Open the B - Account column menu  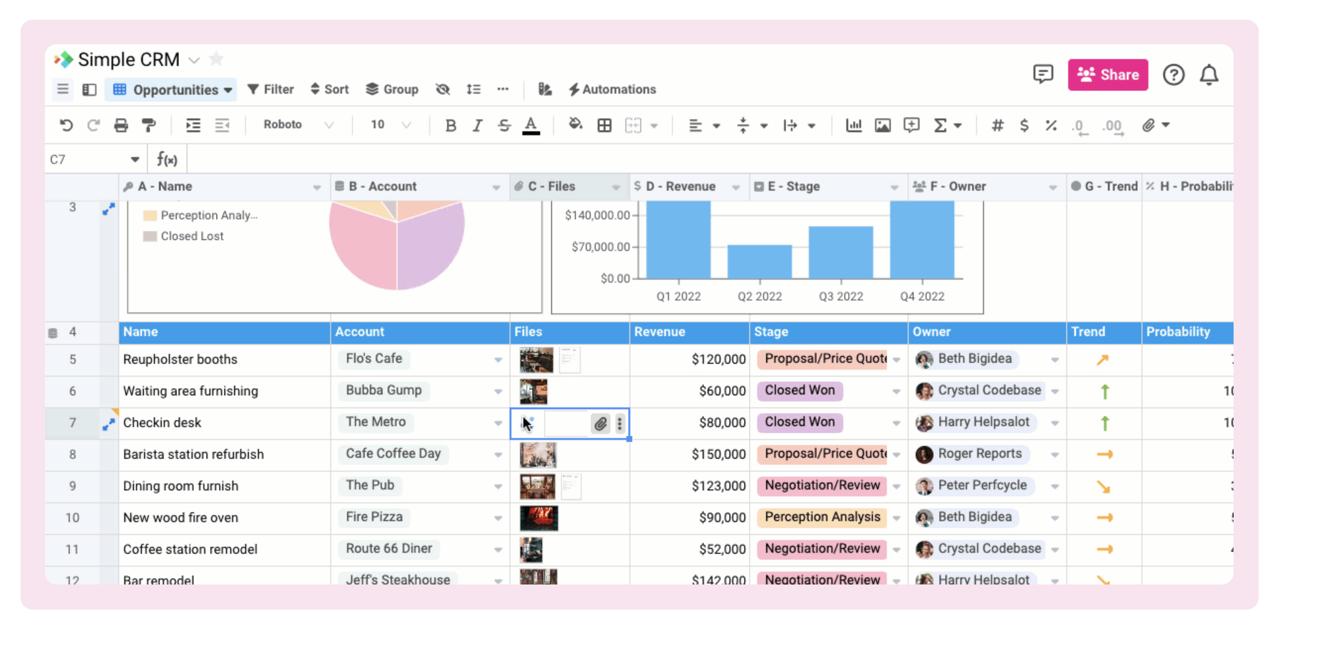click(496, 188)
